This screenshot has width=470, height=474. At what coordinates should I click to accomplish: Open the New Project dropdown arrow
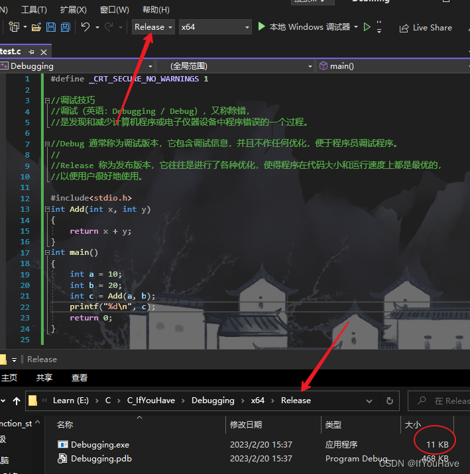[x=25, y=27]
